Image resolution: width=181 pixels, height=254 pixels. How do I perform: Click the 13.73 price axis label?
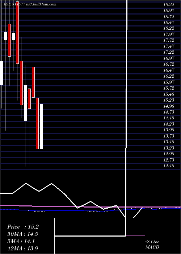[x=169, y=136]
